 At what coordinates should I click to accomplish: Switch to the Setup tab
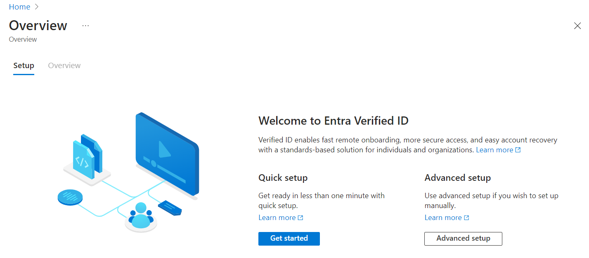pyautogui.click(x=24, y=66)
